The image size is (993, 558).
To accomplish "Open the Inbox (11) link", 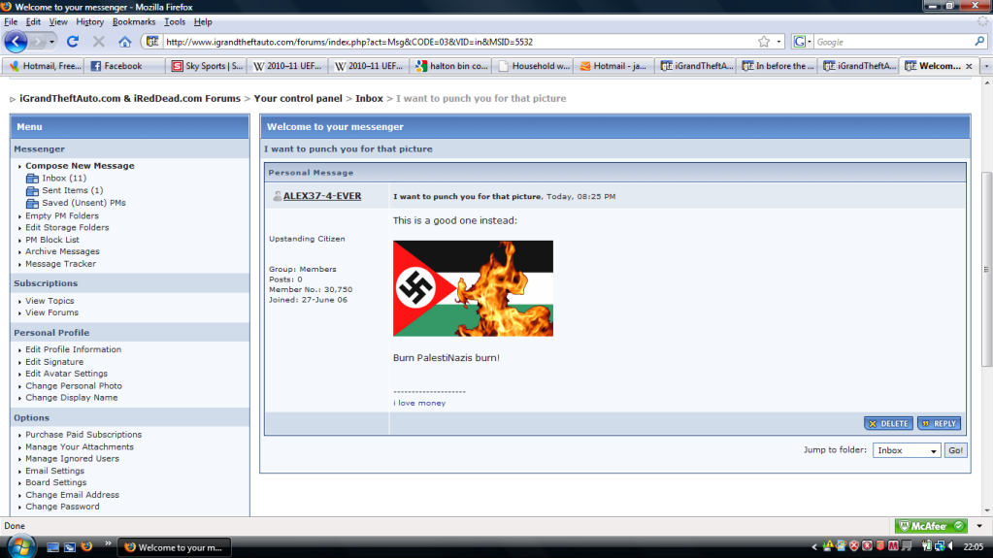I will (x=64, y=179).
